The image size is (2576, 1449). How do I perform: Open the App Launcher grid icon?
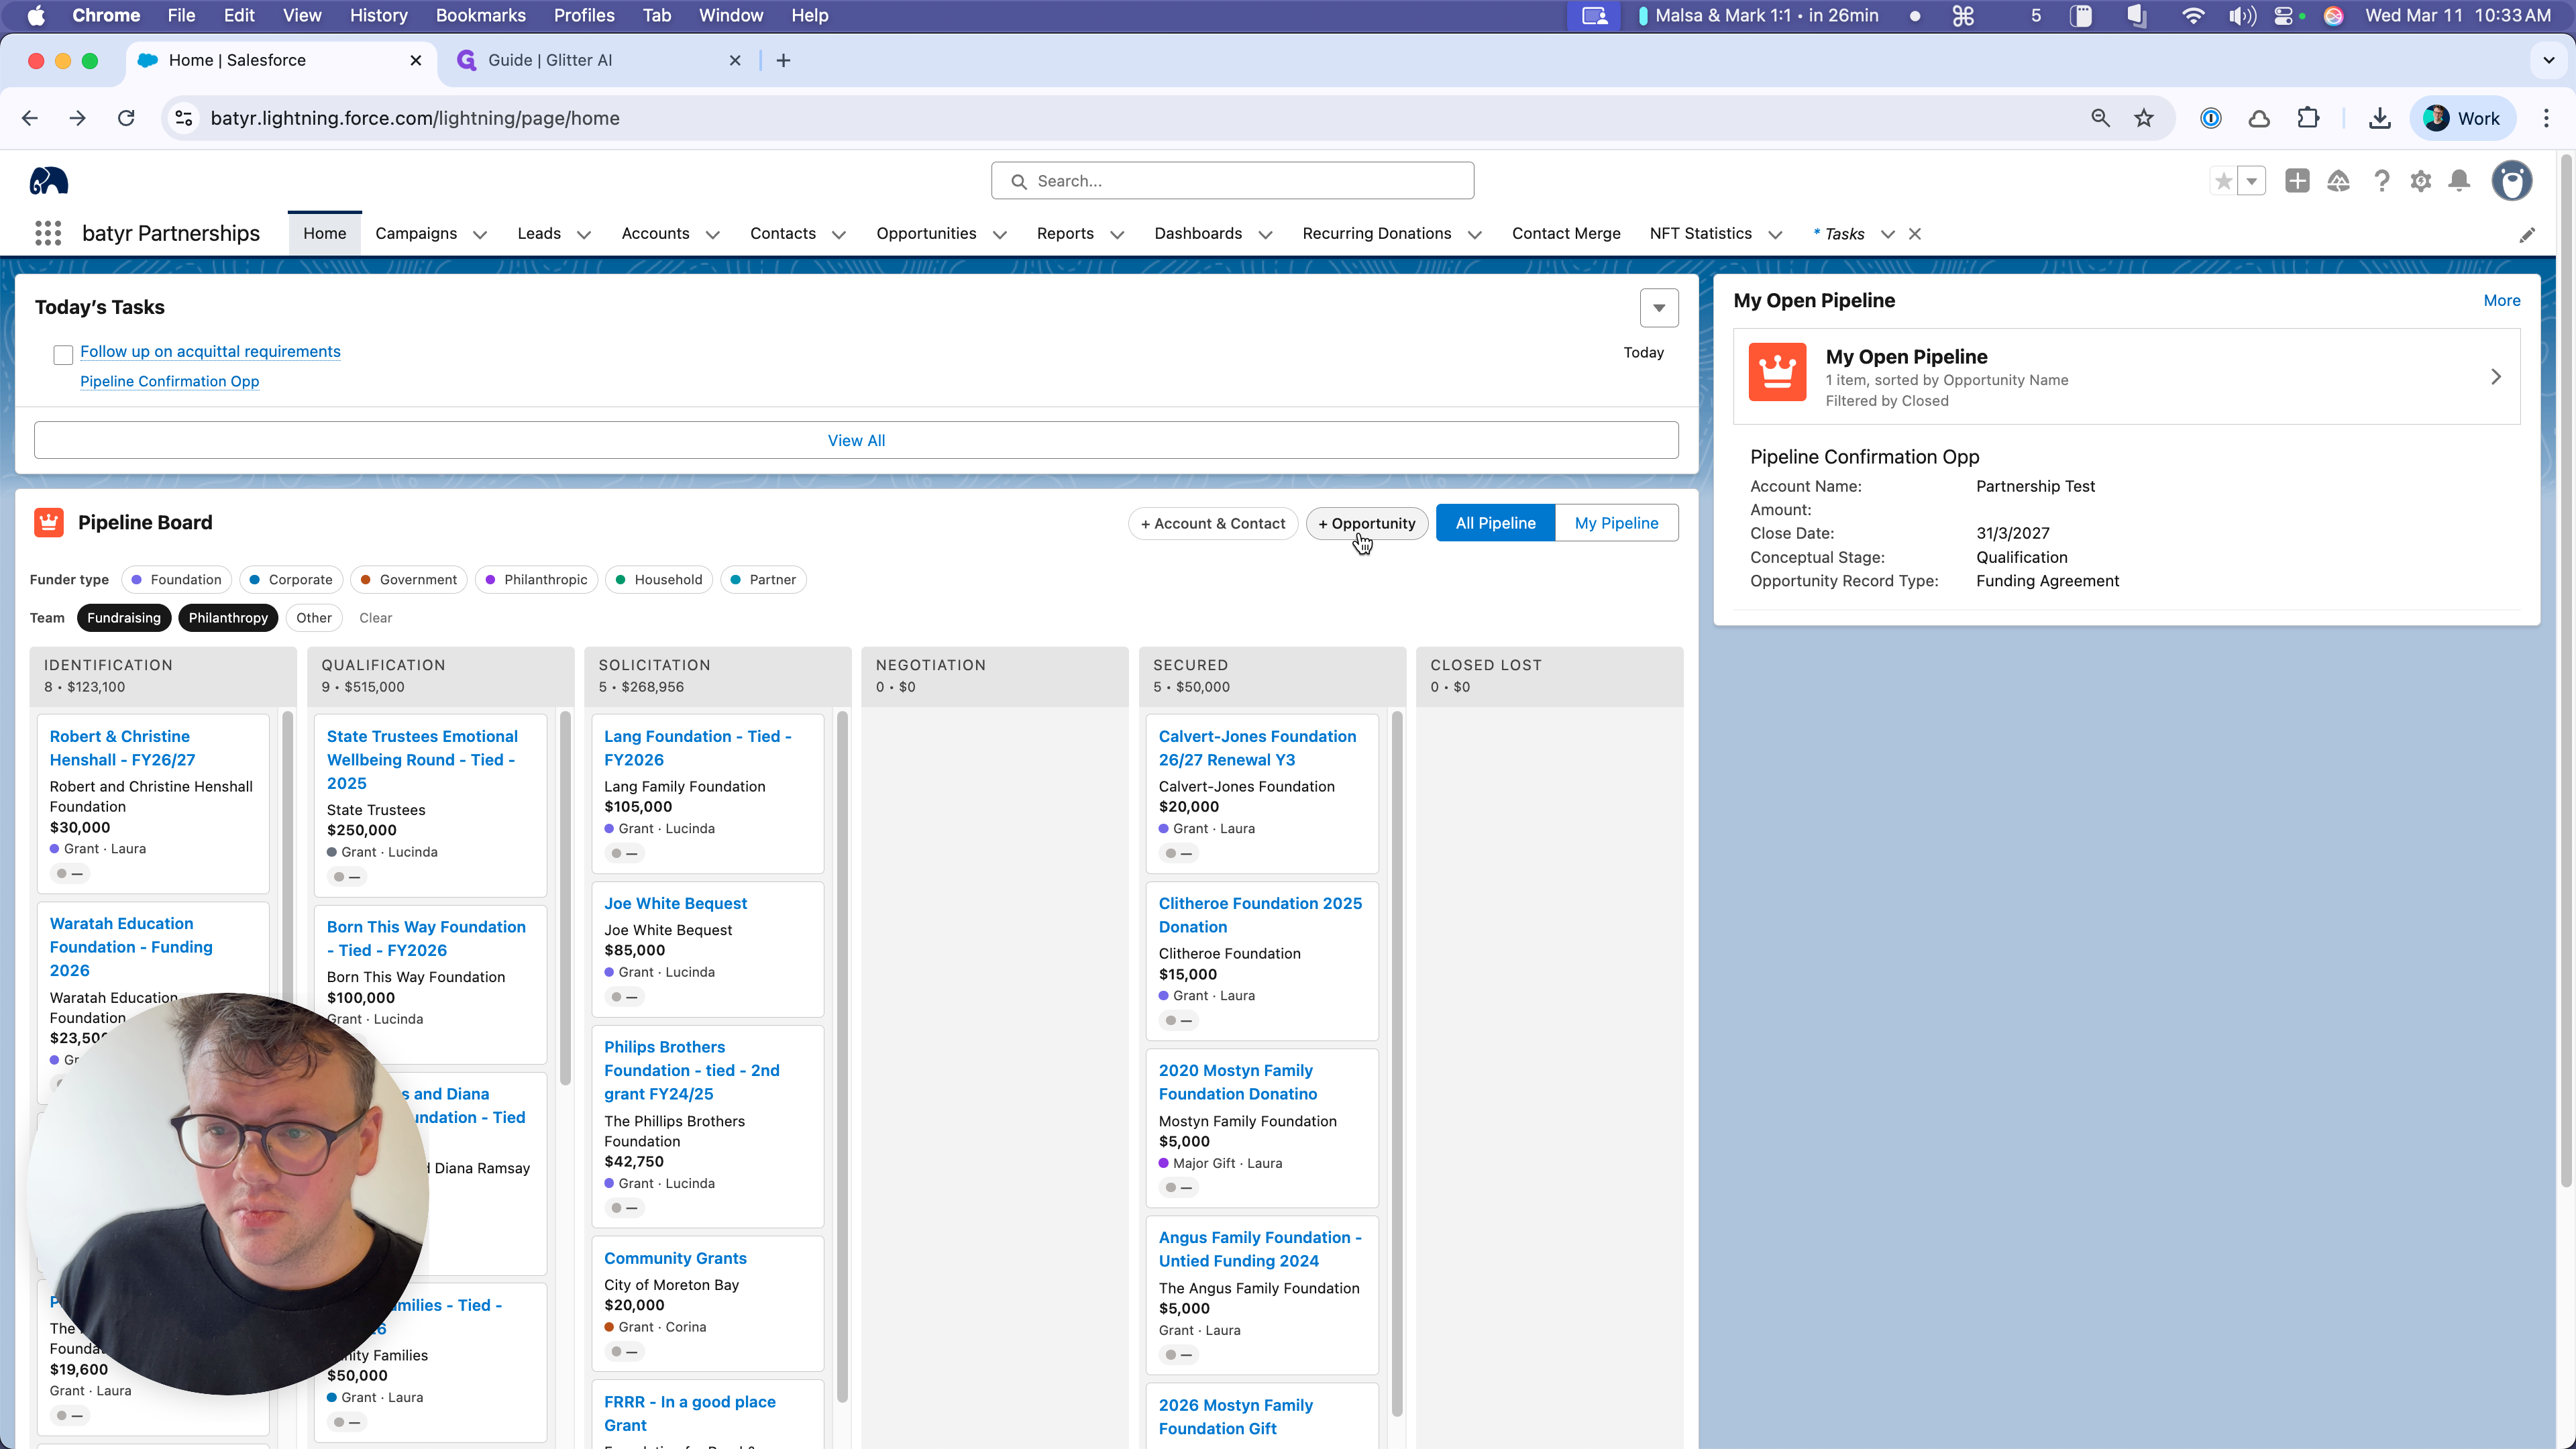click(48, 234)
